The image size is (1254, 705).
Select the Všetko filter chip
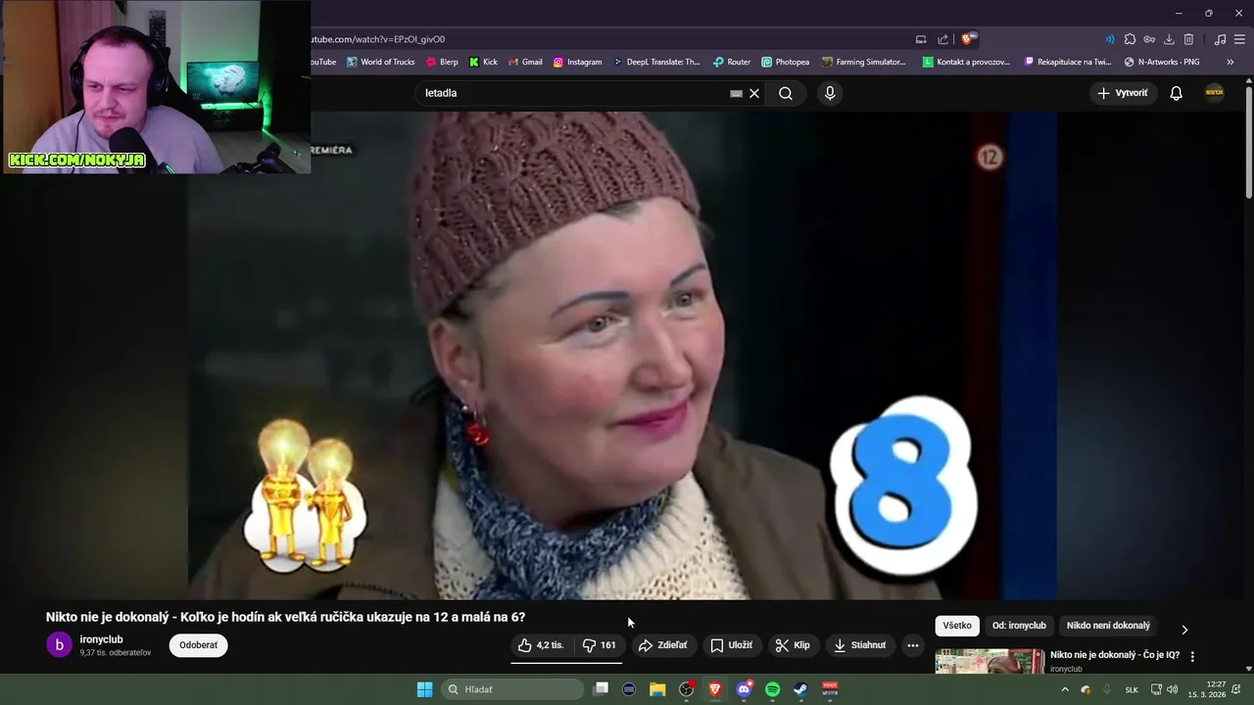coord(957,626)
